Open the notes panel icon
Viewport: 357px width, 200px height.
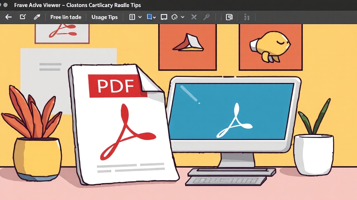click(229, 17)
